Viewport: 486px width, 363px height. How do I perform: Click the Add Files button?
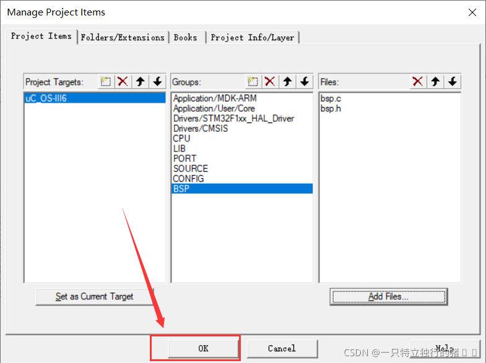[x=389, y=296]
